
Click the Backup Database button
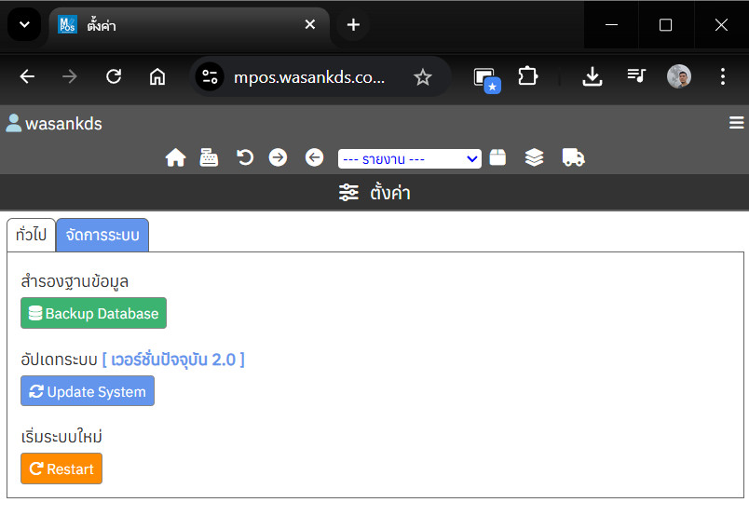93,314
